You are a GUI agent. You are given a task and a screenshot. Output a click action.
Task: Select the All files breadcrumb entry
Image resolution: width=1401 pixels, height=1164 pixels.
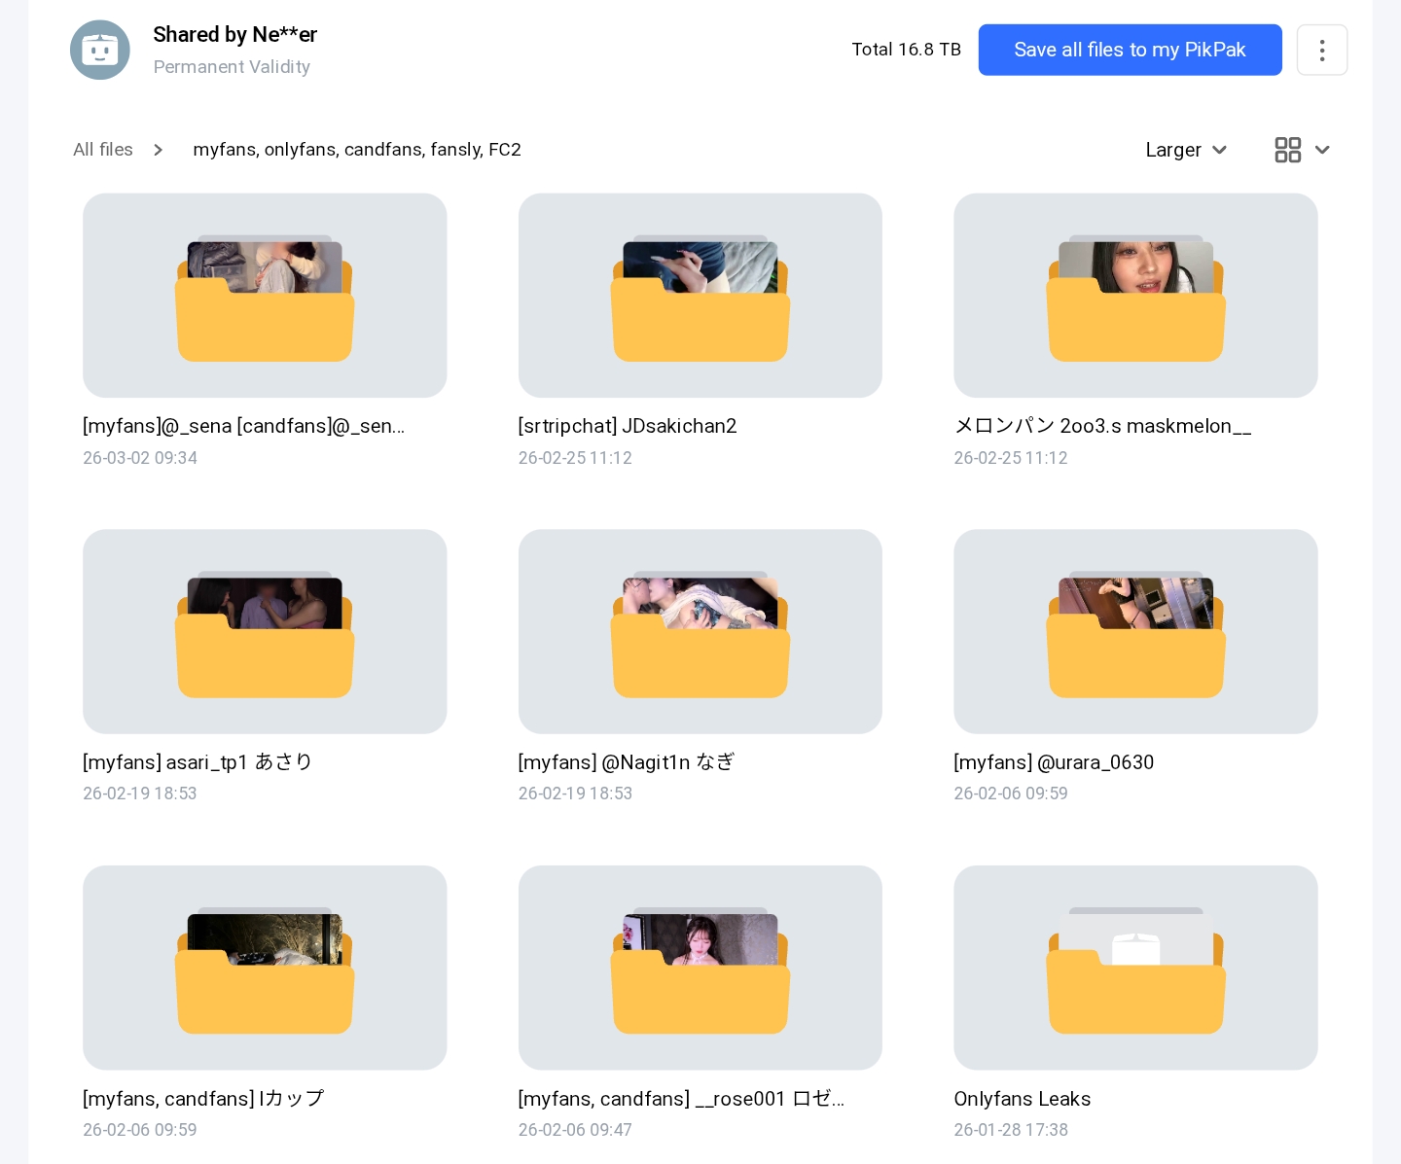pos(102,150)
